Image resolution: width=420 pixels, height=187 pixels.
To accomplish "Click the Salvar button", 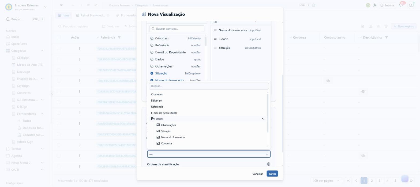I will point(272,174).
